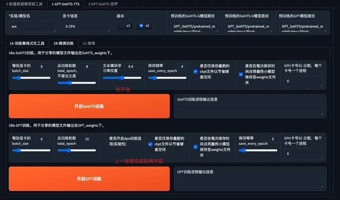Adjust GPT batch_size slider
This screenshot has height=200, width=340.
31,150
